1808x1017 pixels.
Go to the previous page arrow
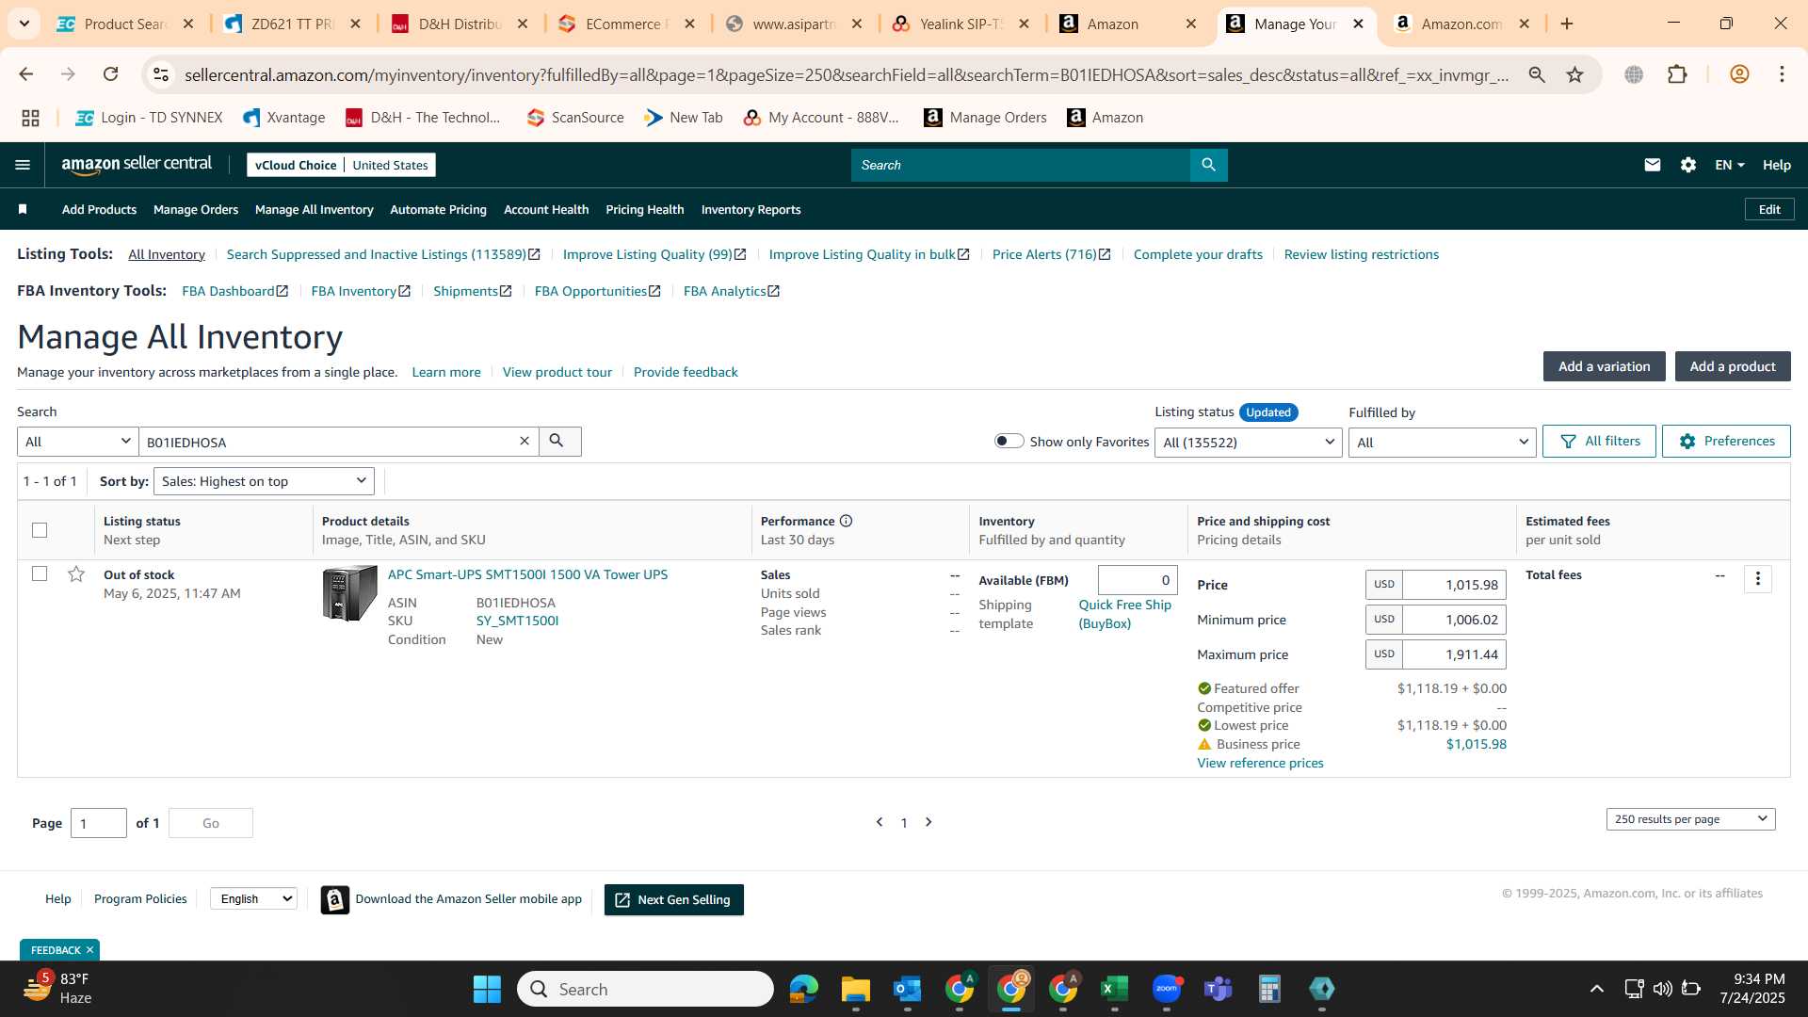pyautogui.click(x=880, y=822)
